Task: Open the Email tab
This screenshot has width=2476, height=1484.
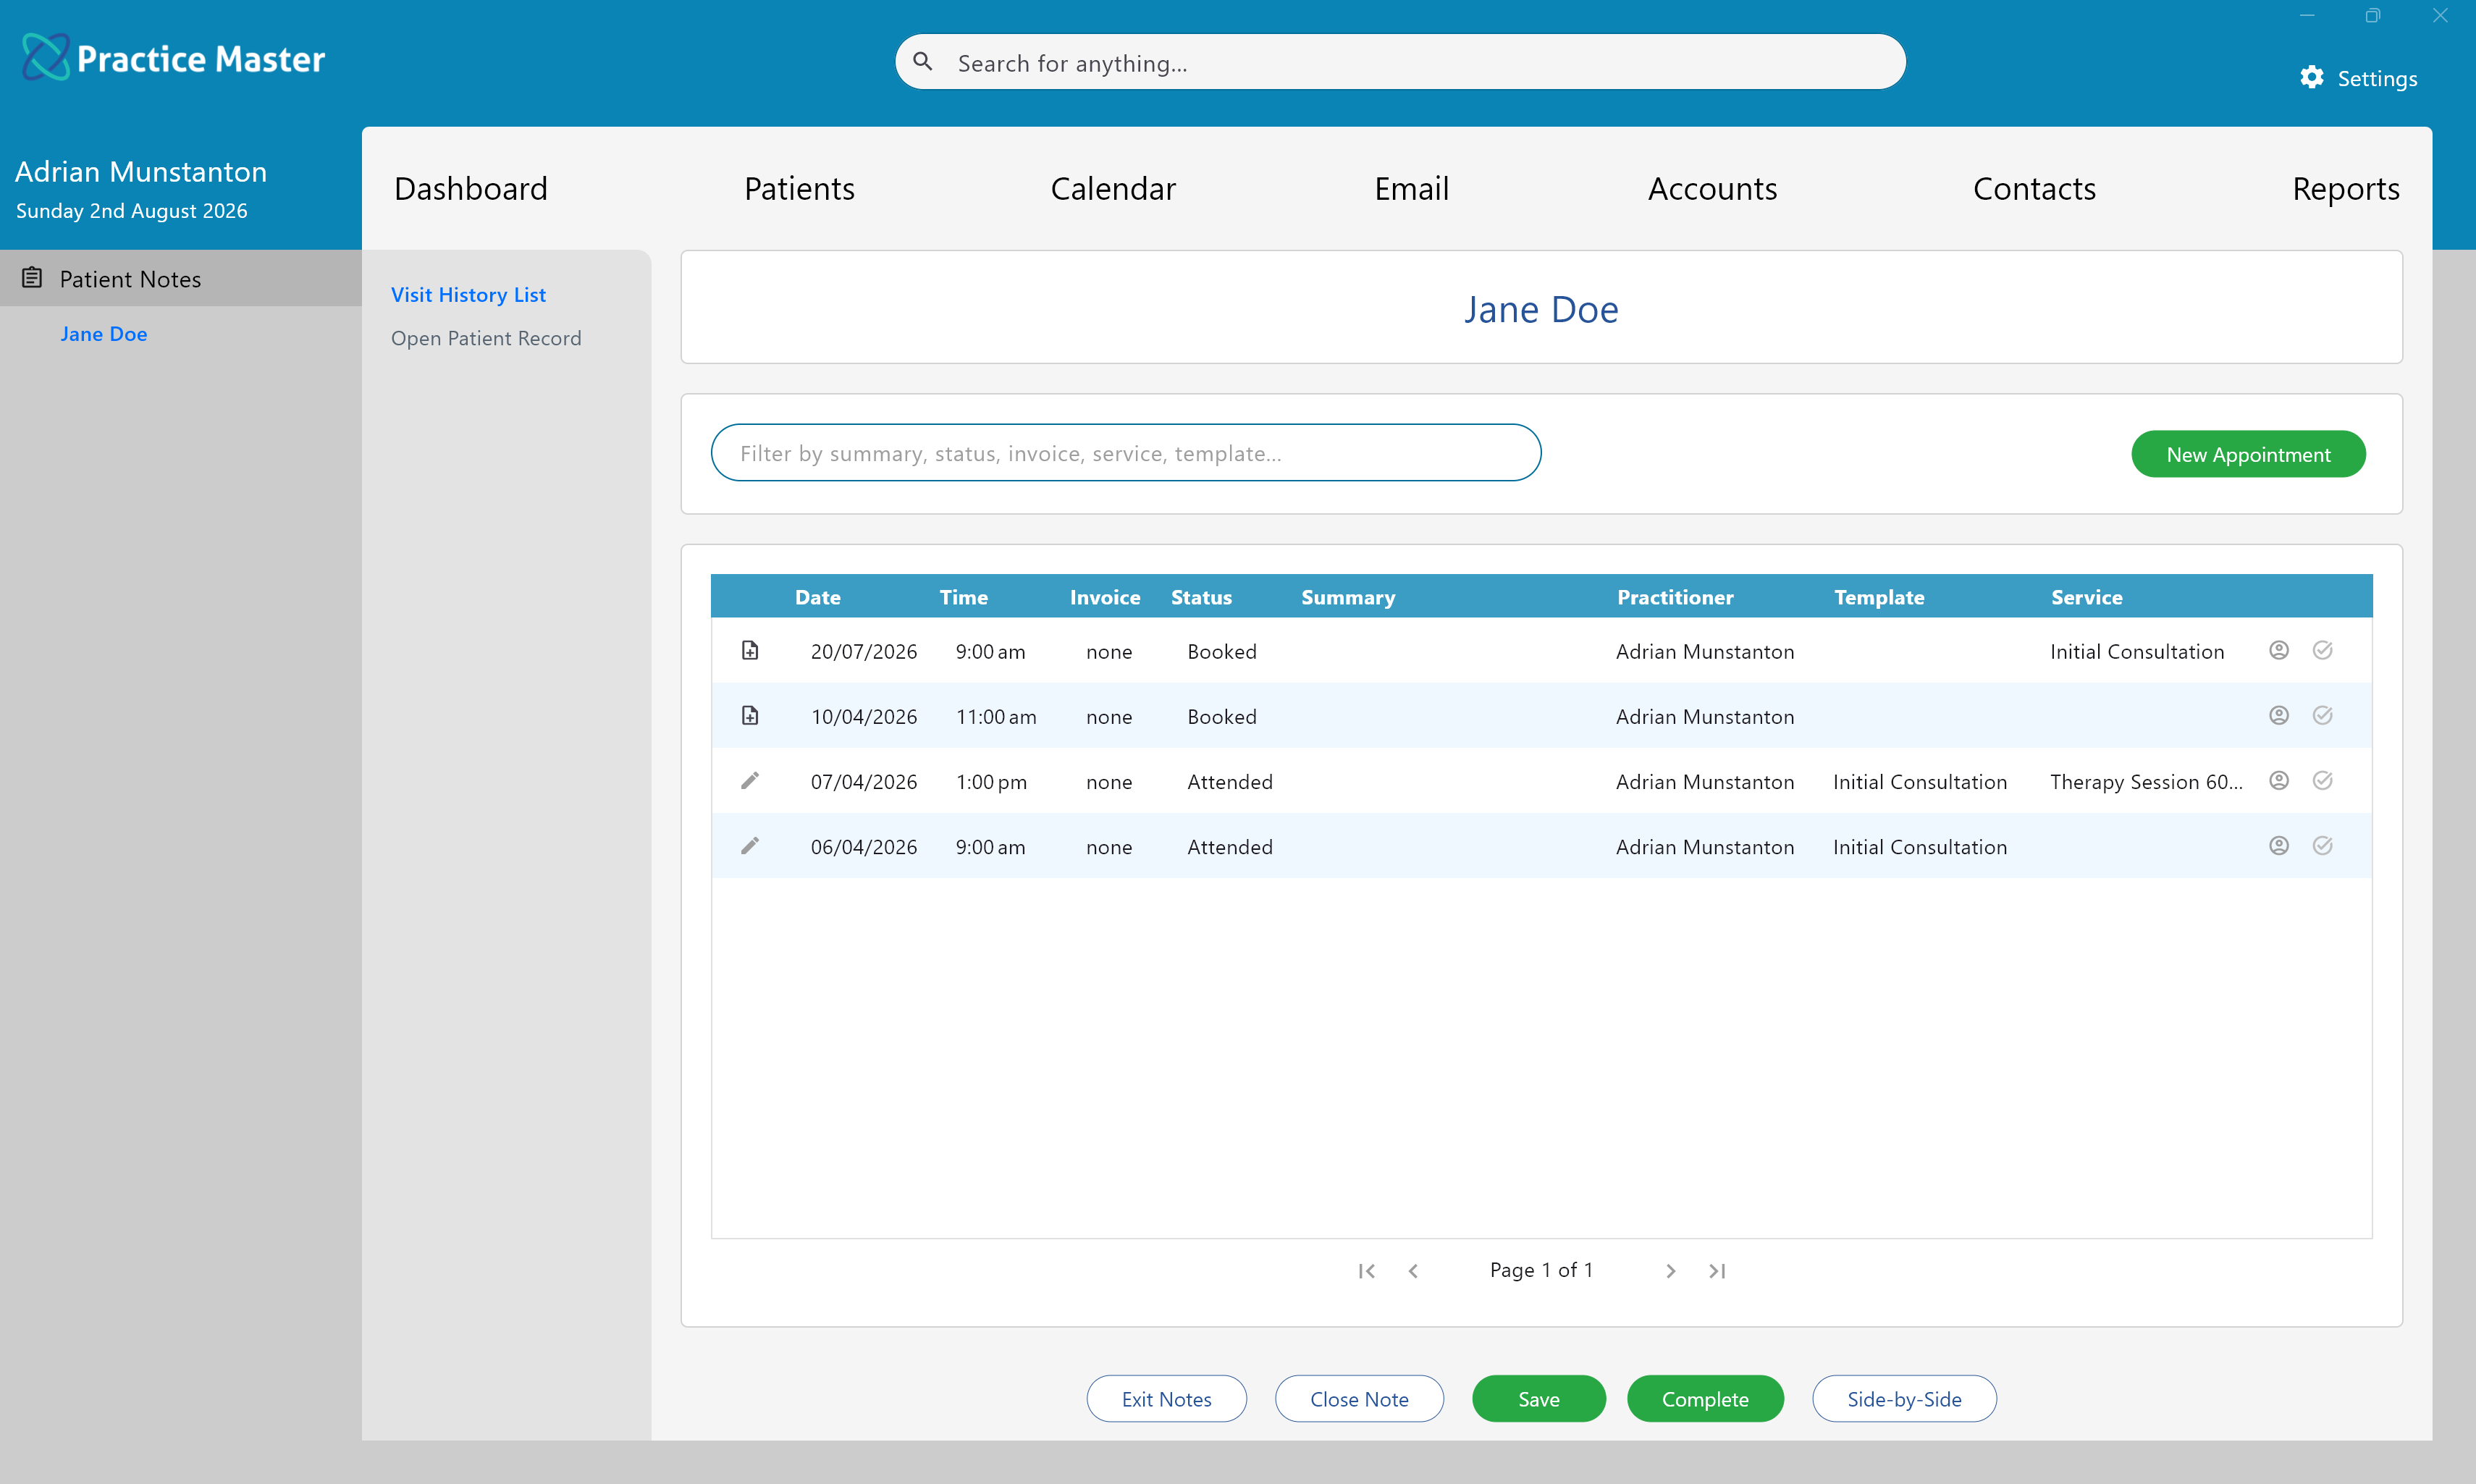Action: [x=1411, y=188]
